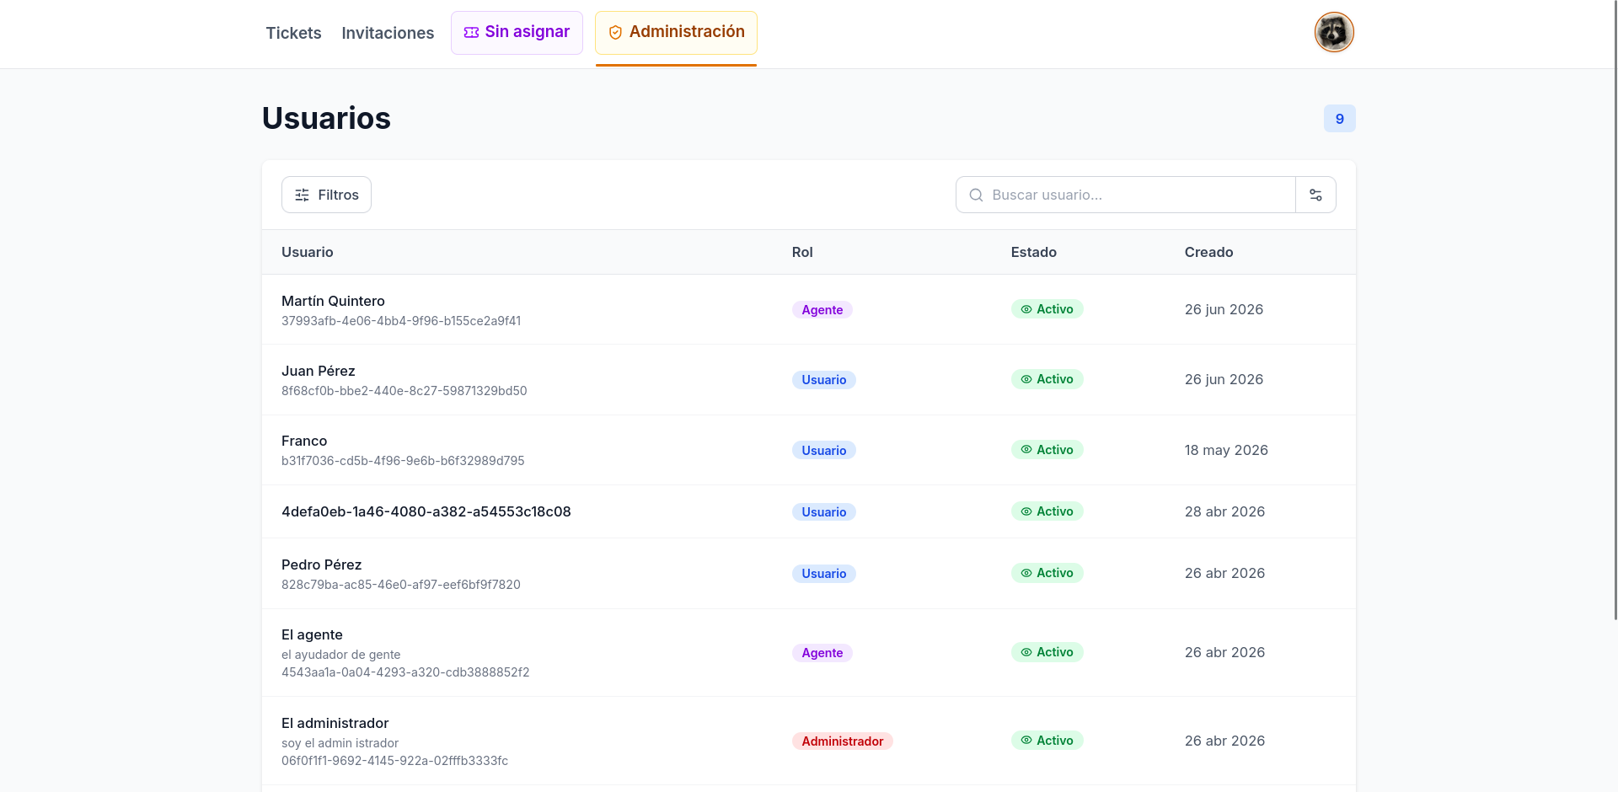Select user Martín Quintero
Screen dimensions: 1618x792
click(333, 301)
